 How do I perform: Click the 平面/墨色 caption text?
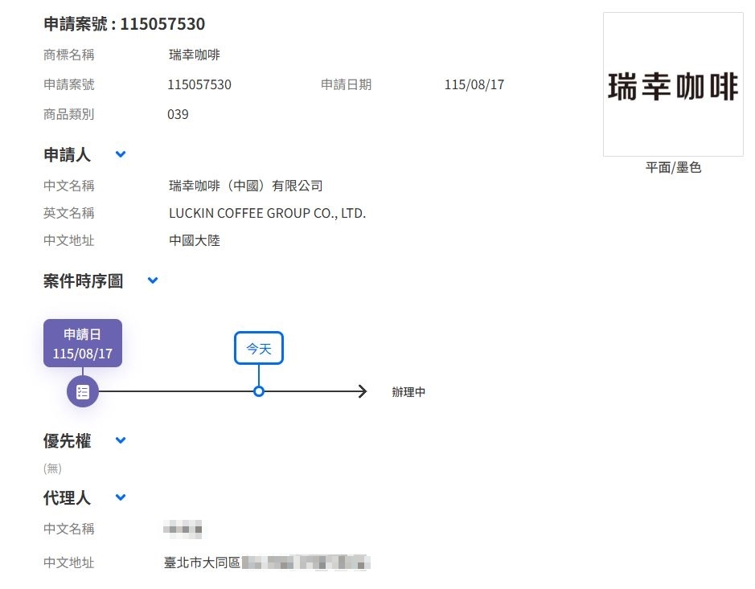673,167
